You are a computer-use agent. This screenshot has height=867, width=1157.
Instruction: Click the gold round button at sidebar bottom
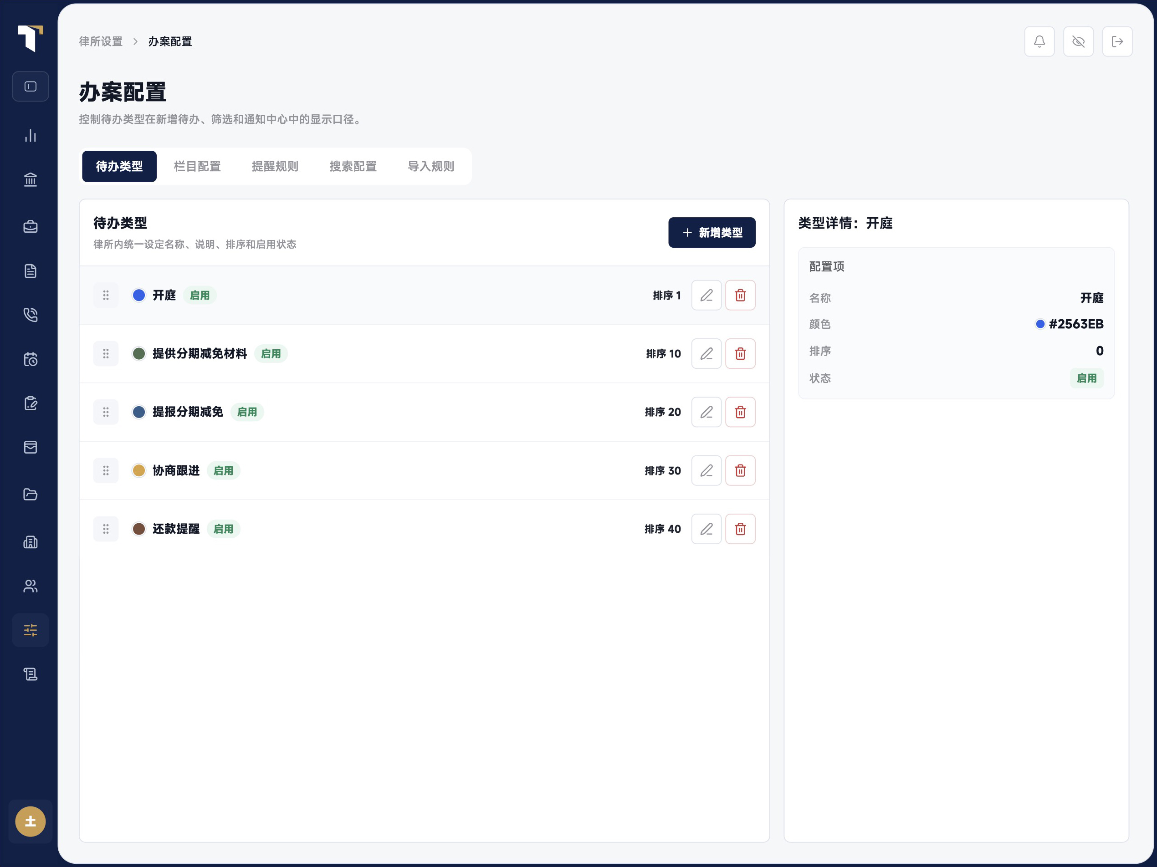coord(31,821)
